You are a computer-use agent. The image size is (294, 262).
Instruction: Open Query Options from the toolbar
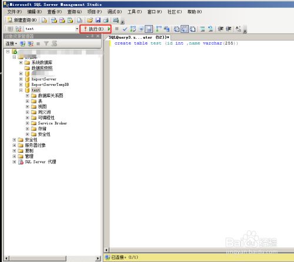[x=141, y=29]
